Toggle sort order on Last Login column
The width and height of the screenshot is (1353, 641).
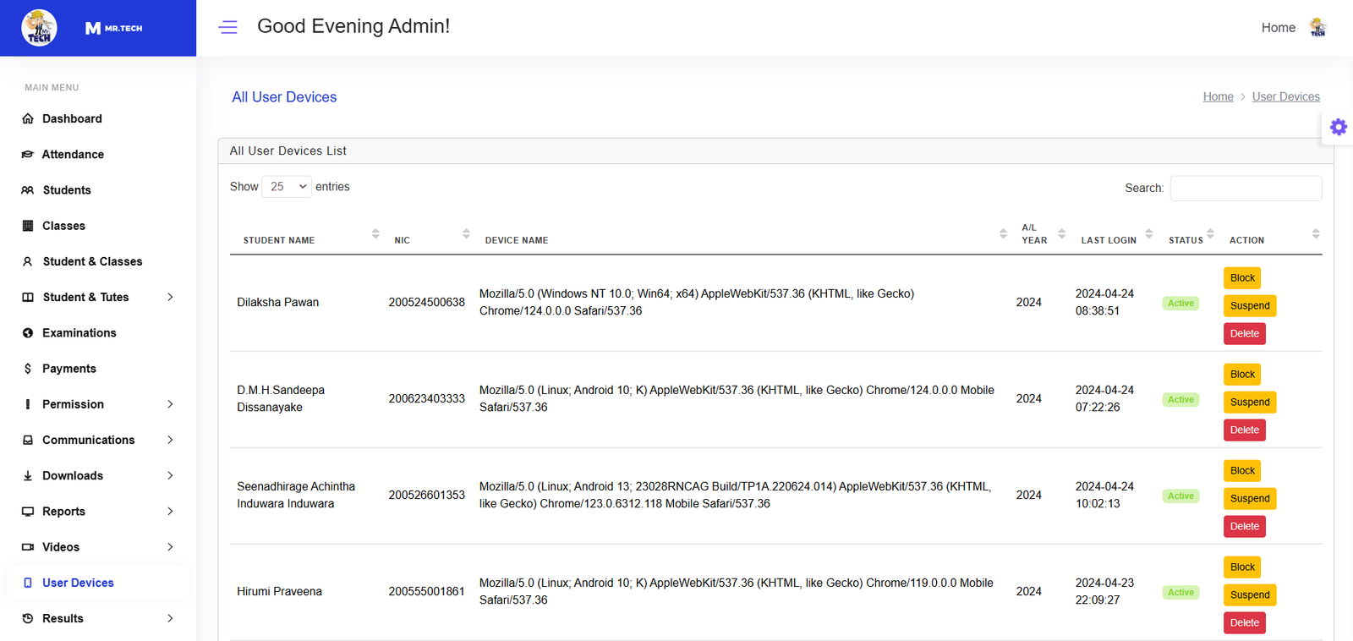point(1109,240)
